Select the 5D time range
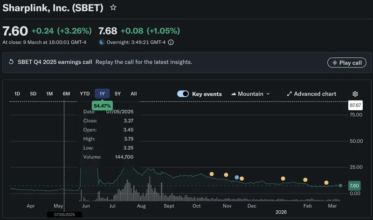Viewport: 373px width, 220px height. click(x=33, y=94)
